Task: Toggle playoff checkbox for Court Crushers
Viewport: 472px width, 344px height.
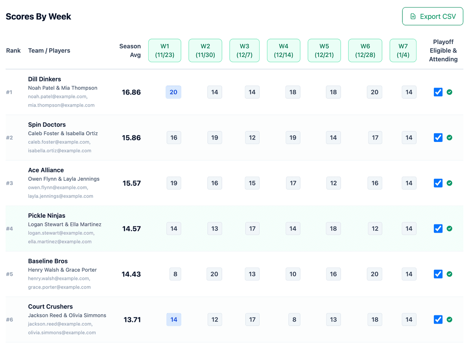Action: tap(438, 320)
